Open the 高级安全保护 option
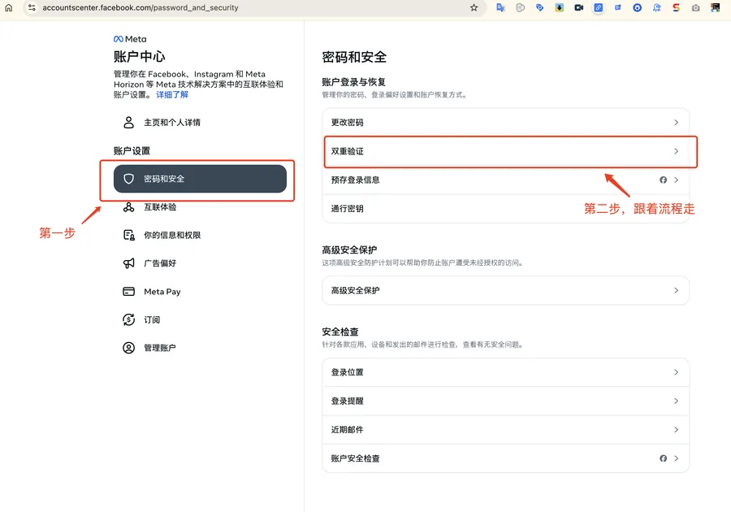The width and height of the screenshot is (731, 512). (x=505, y=290)
